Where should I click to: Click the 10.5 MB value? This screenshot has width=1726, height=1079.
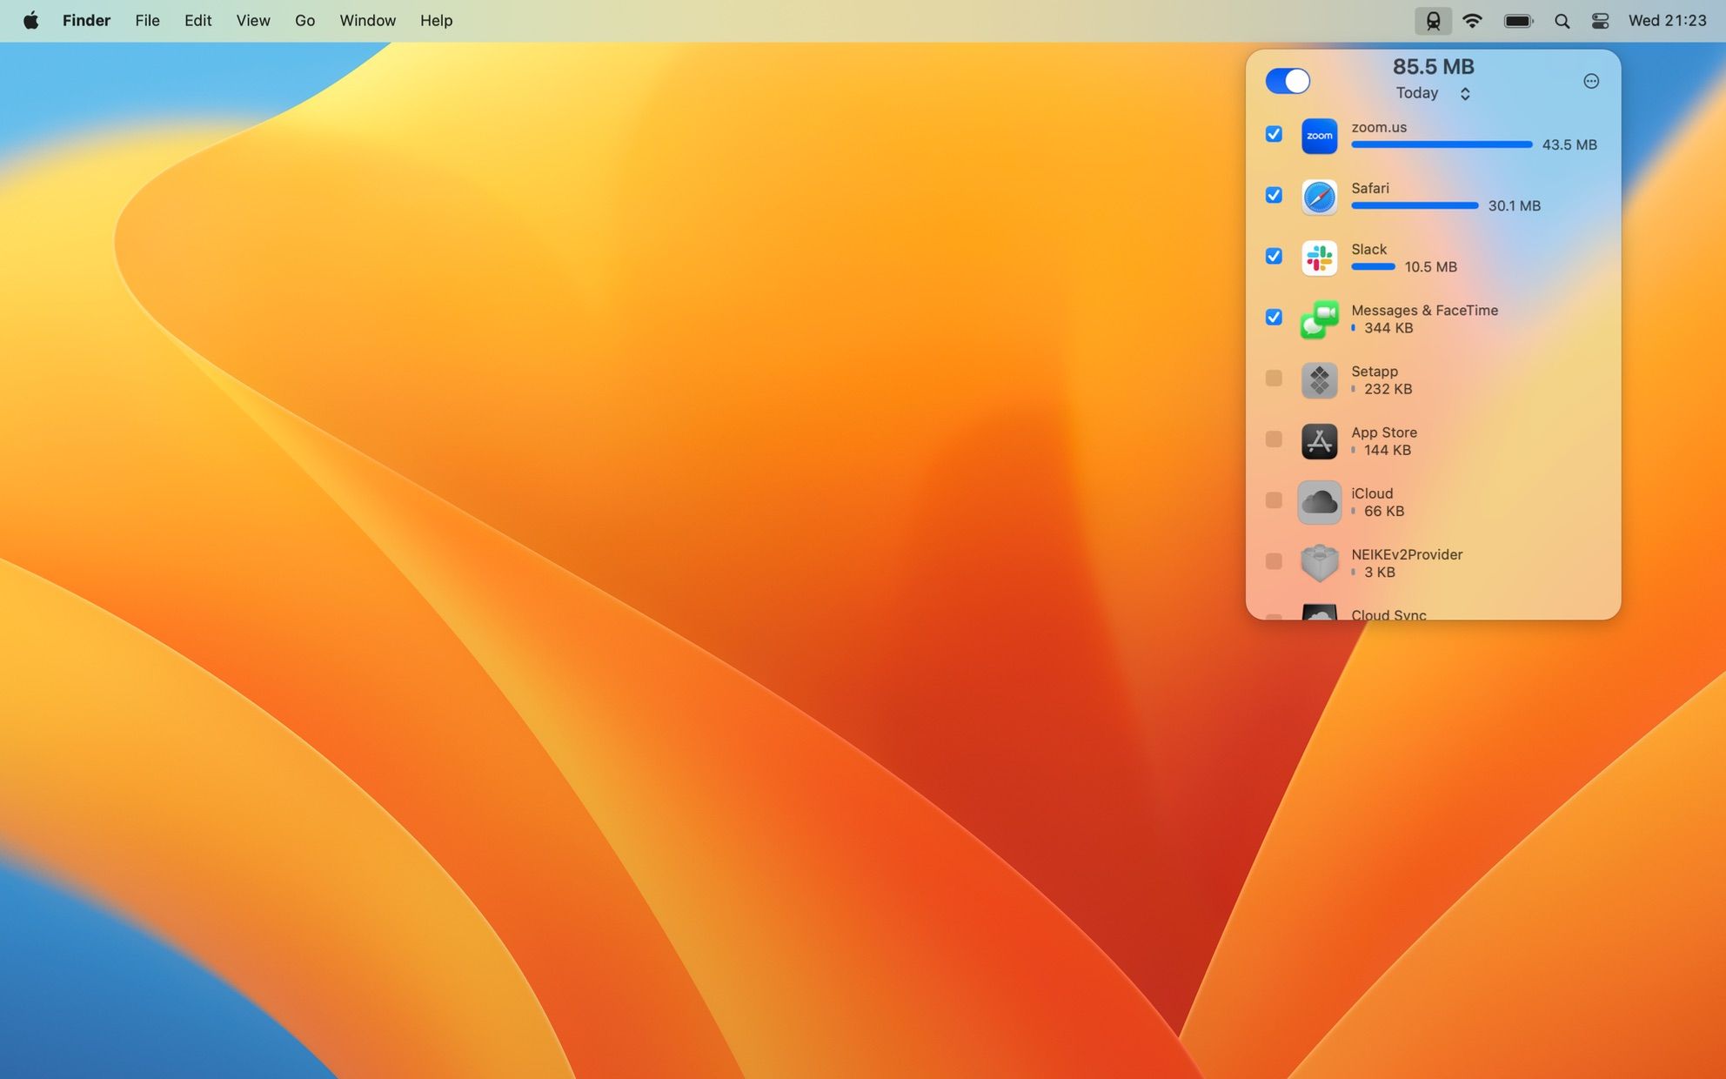(1430, 266)
